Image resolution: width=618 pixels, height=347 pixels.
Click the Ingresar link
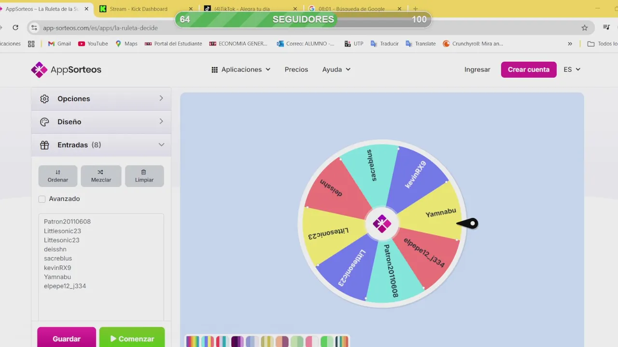click(478, 69)
